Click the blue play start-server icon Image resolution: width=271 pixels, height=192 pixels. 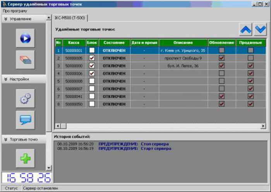coord(25,38)
